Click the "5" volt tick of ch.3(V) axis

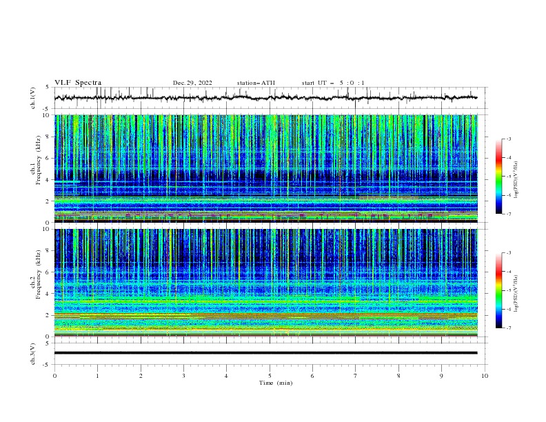(48, 343)
